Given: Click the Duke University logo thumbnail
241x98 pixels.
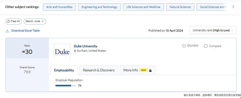Looking at the screenshot, I should coord(62,52).
